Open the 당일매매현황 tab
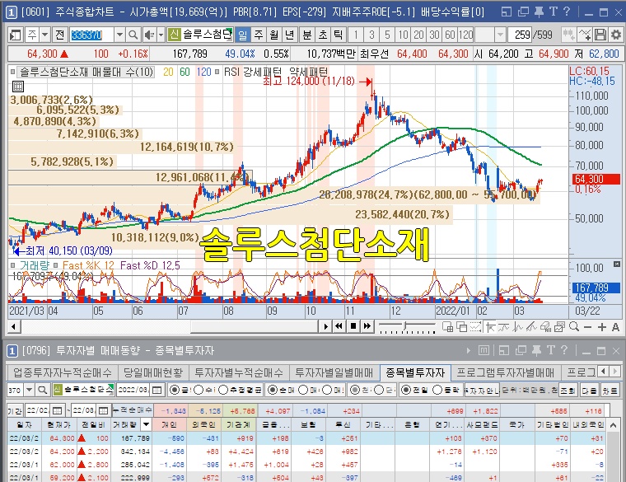The height and width of the screenshot is (482, 626). pos(153,373)
